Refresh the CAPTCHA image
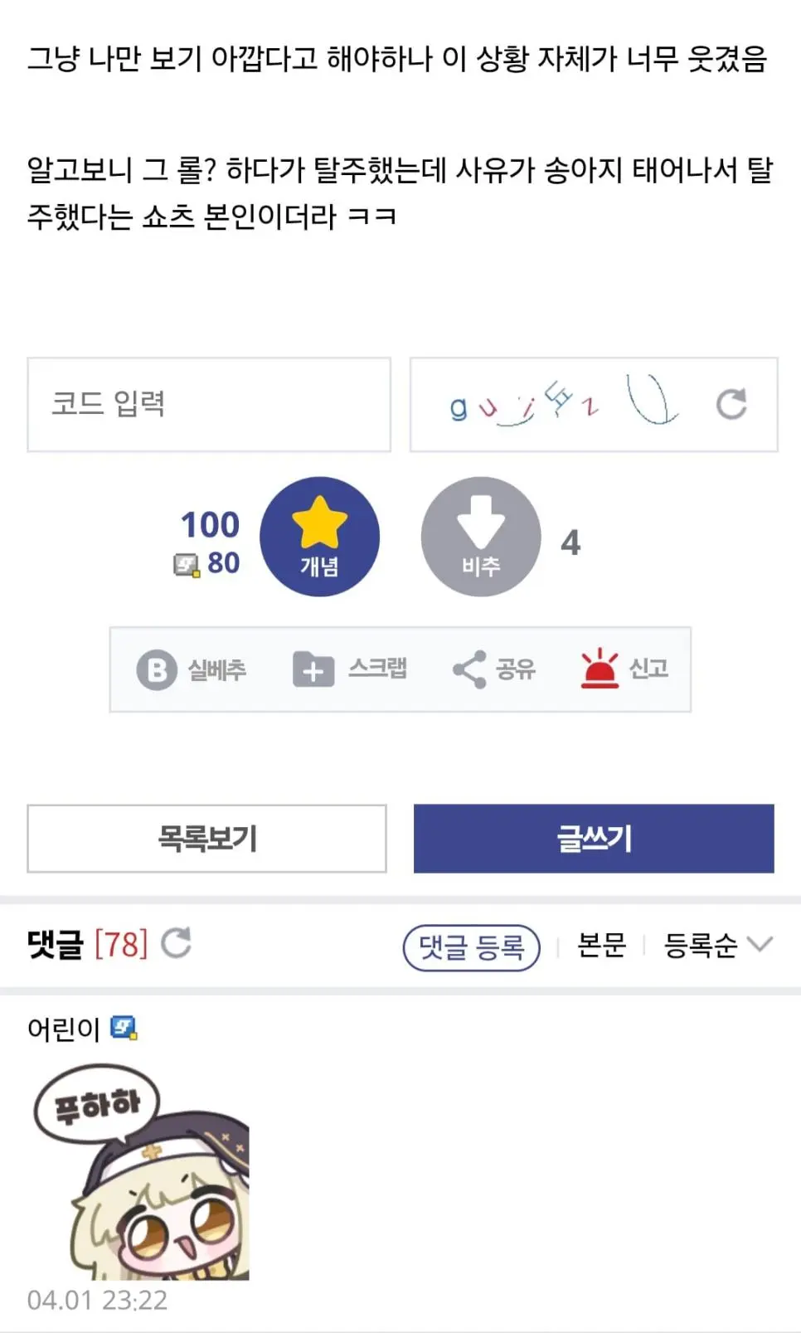 click(731, 405)
